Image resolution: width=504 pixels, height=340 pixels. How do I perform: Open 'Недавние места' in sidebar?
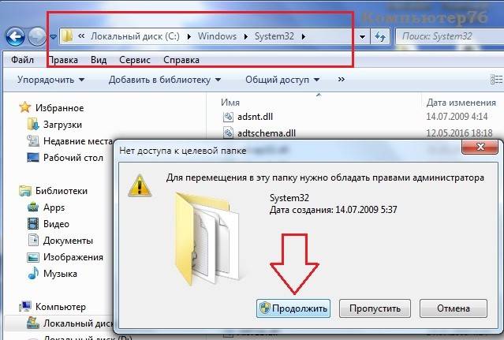78,140
